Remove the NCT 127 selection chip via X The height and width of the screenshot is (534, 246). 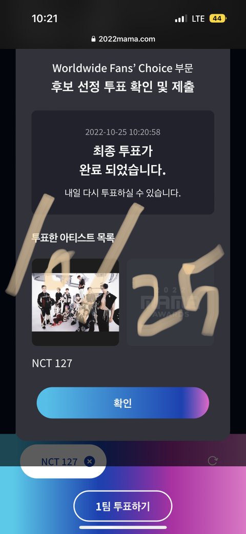90,462
